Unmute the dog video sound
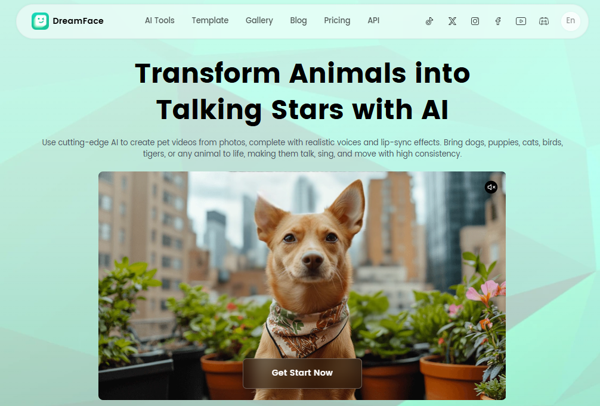This screenshot has width=600, height=406. click(x=491, y=187)
